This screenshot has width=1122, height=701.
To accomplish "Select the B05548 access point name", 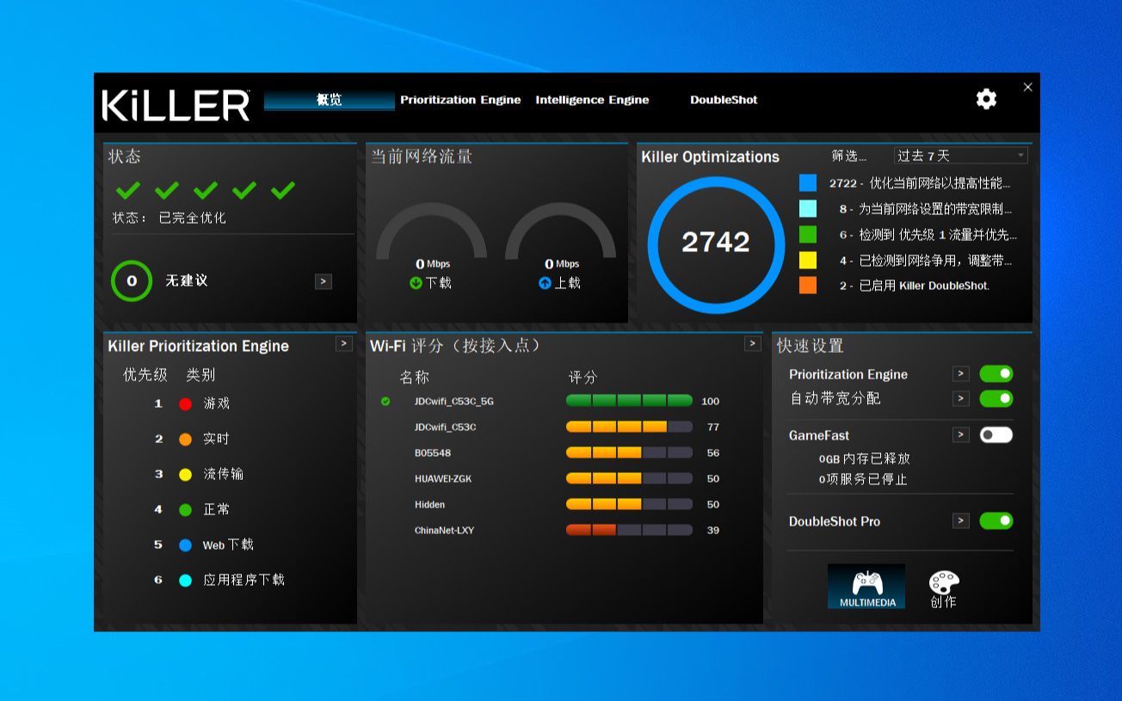I will (433, 453).
